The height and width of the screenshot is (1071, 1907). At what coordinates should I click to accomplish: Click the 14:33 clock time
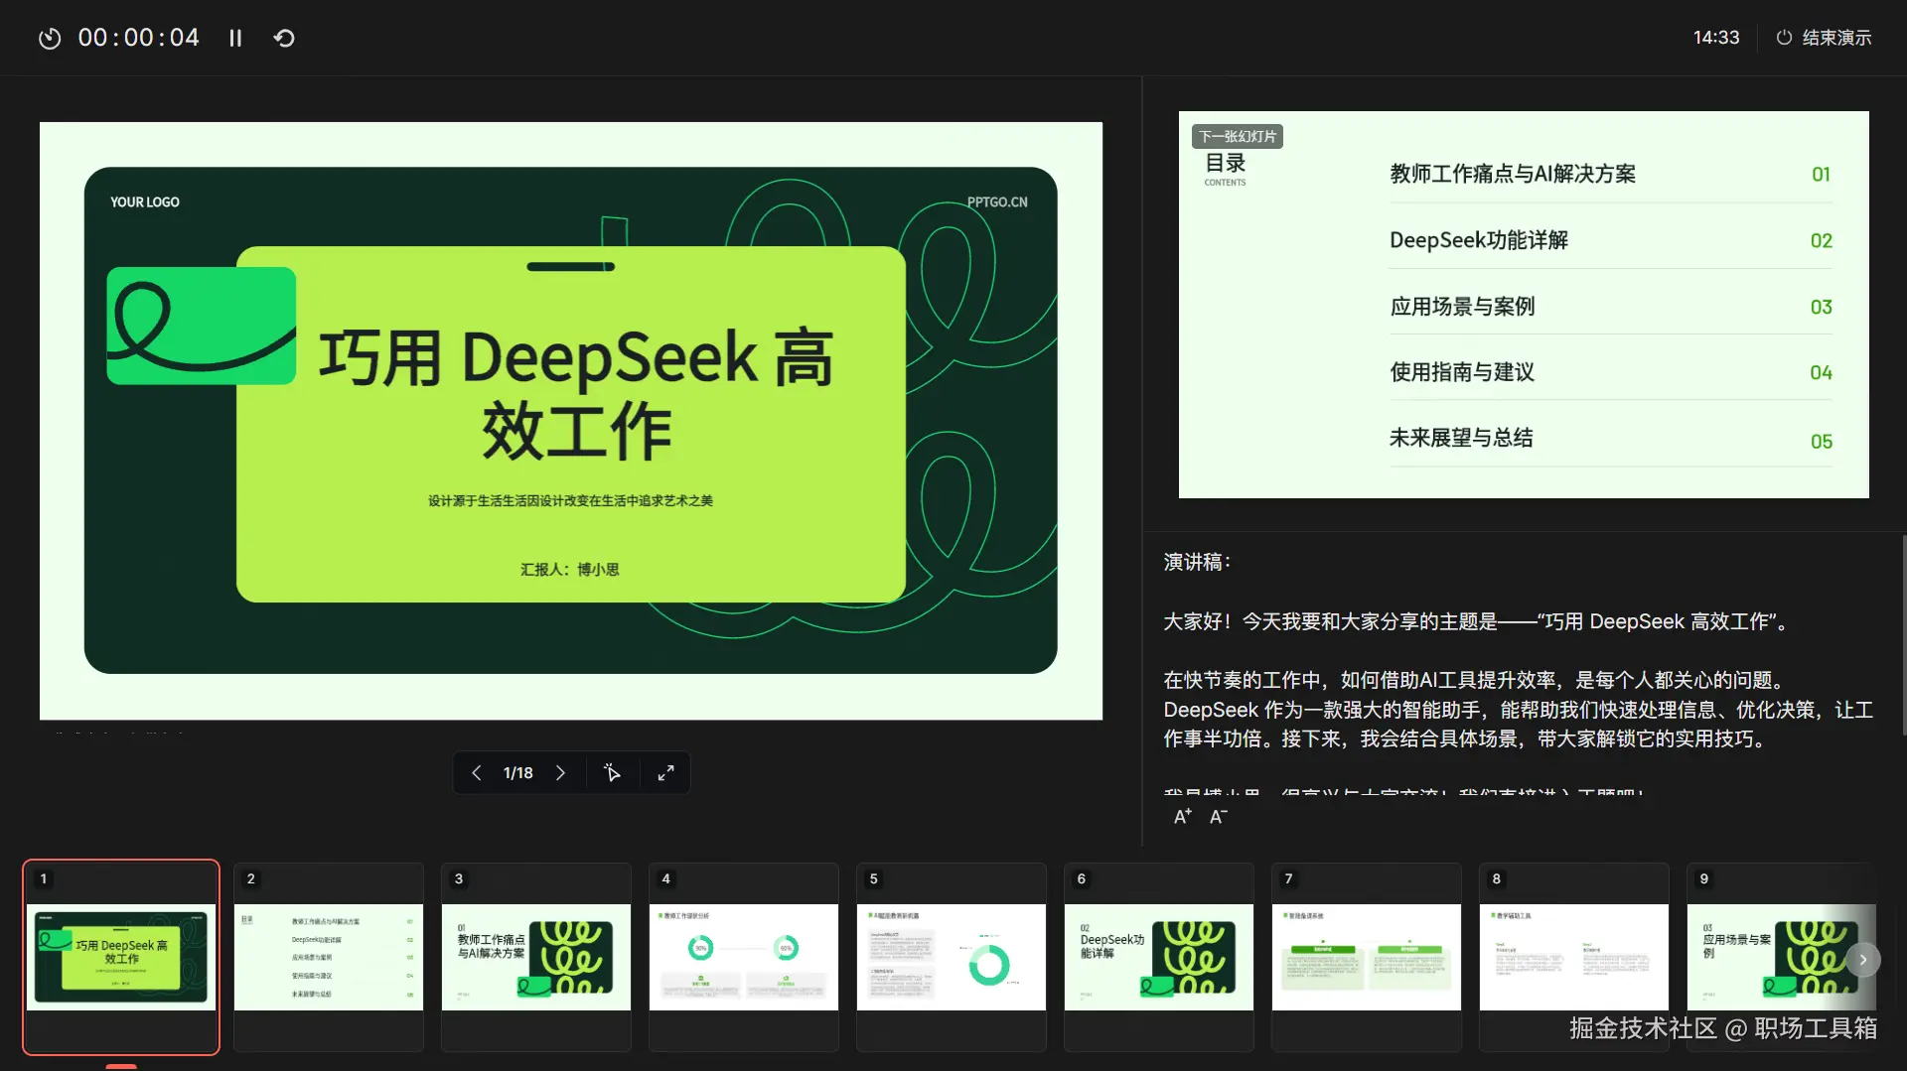tap(1716, 38)
